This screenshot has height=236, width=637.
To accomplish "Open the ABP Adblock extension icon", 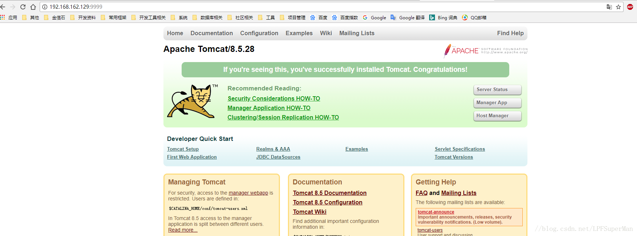I will click(630, 7).
